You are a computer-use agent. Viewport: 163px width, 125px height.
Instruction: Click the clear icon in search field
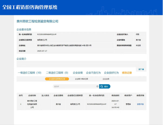click(97, 86)
